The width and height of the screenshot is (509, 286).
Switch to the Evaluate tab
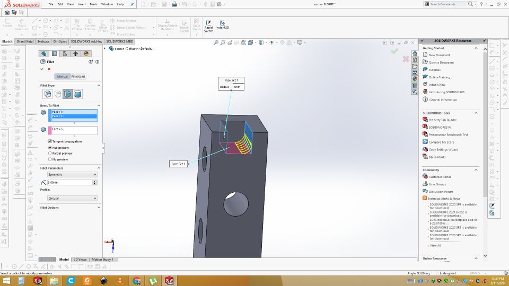tap(43, 41)
